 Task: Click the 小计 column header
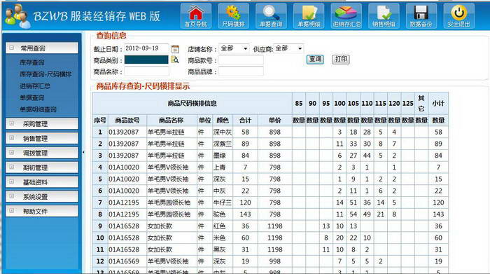(x=438, y=103)
